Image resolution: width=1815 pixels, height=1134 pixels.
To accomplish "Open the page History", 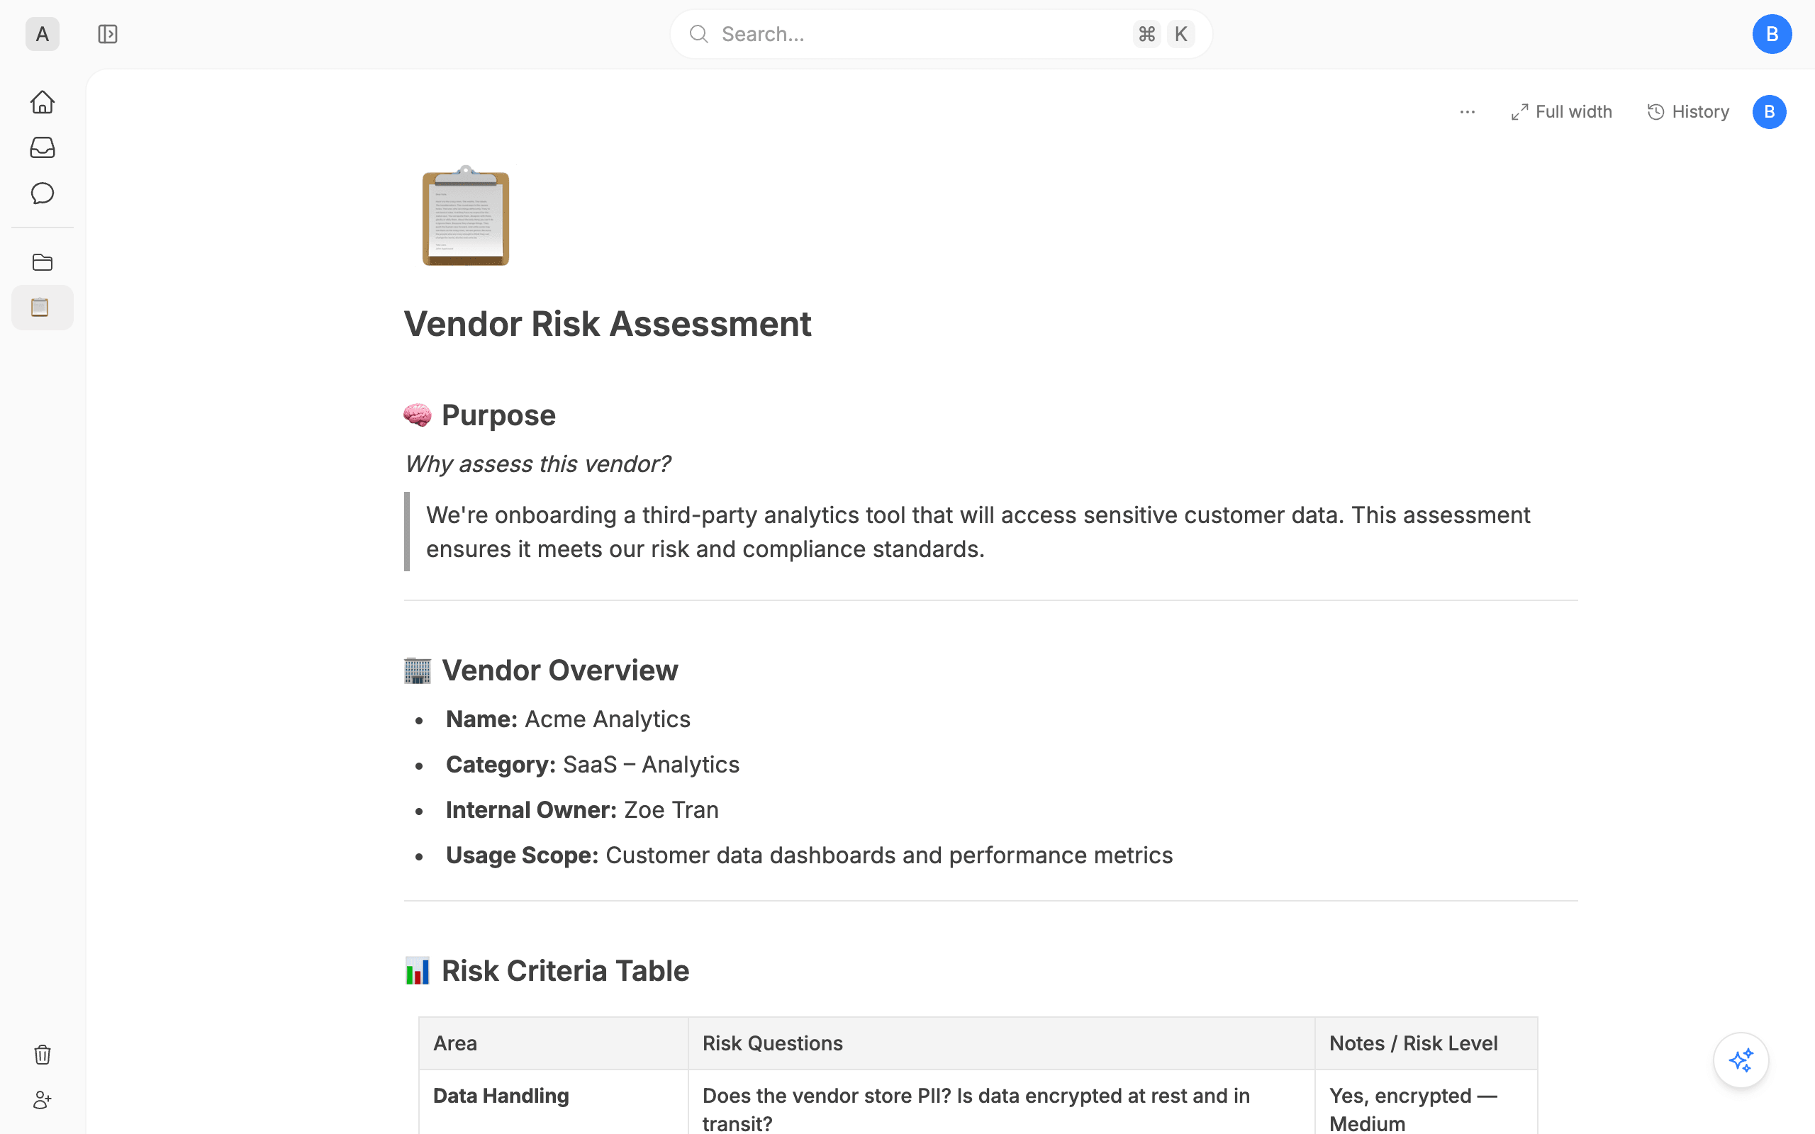I will click(x=1688, y=113).
